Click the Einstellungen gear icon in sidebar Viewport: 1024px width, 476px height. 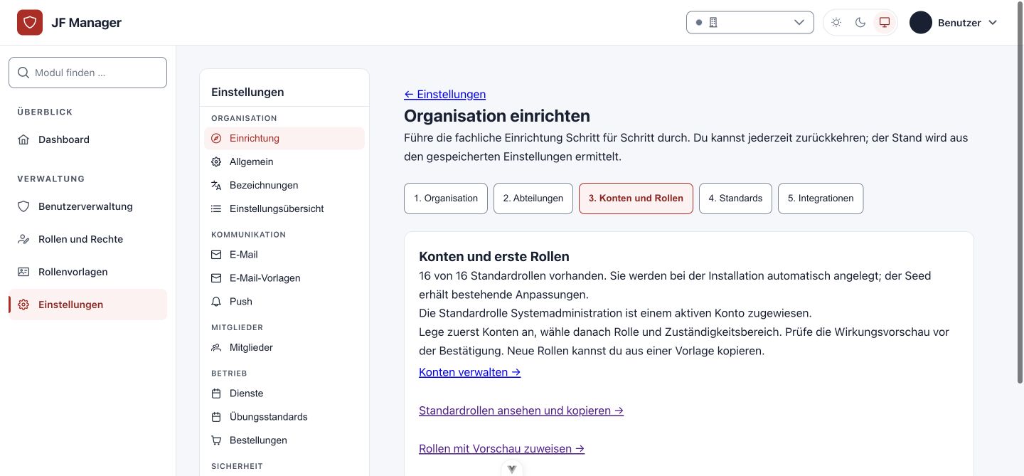[23, 305]
